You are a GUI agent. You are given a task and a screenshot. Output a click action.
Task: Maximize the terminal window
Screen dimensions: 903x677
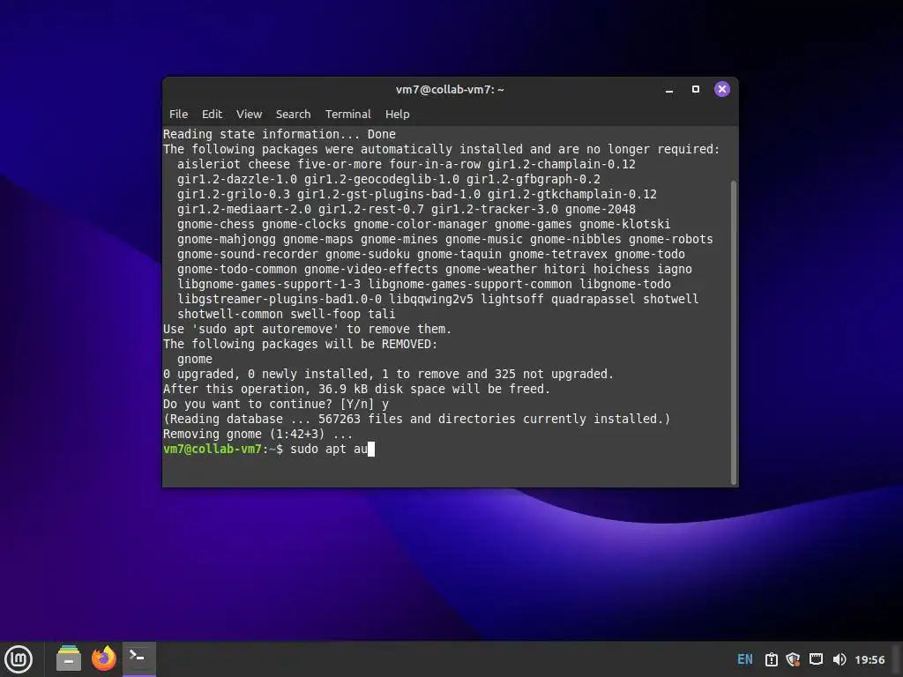pos(696,89)
